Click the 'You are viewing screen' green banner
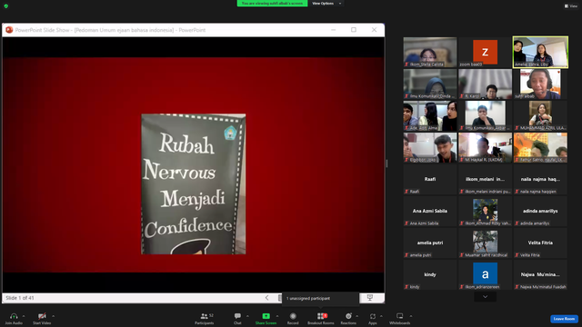This screenshot has height=327, width=582. pos(272,4)
